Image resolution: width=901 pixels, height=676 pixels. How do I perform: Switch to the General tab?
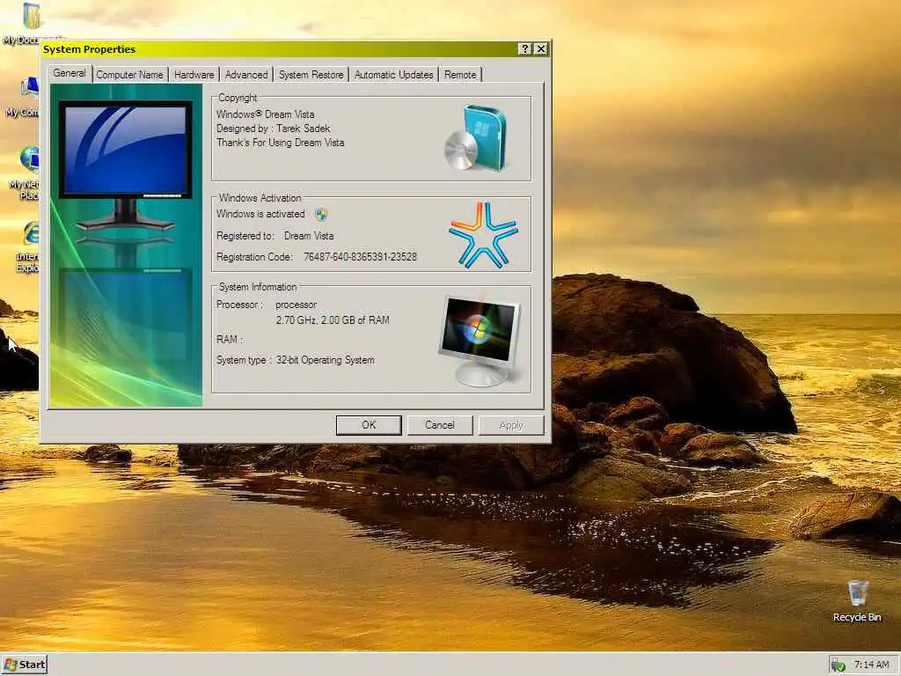tap(70, 73)
